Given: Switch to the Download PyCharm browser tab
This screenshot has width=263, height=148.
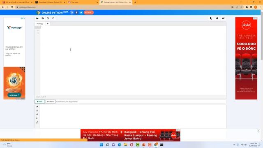Looking at the screenshot, I should click(x=50, y=2).
